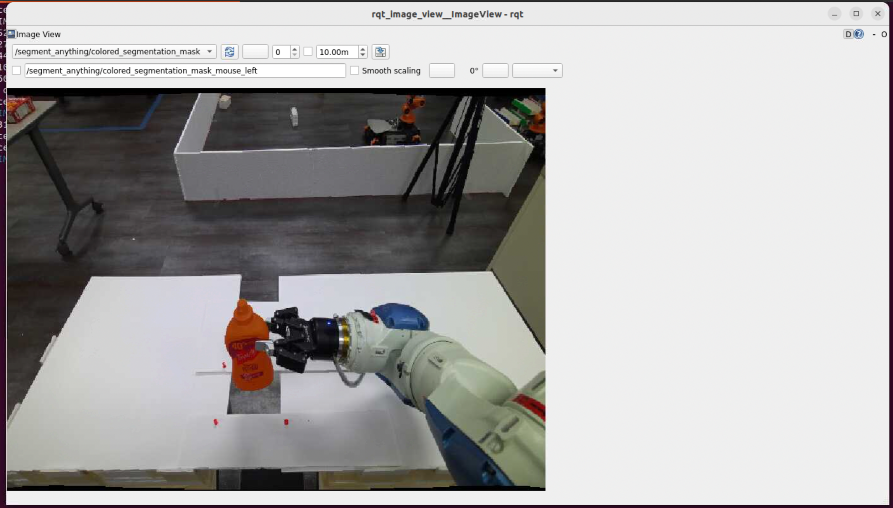Close the Image View plugin instance
Screen dimensions: 893x508
(884, 34)
